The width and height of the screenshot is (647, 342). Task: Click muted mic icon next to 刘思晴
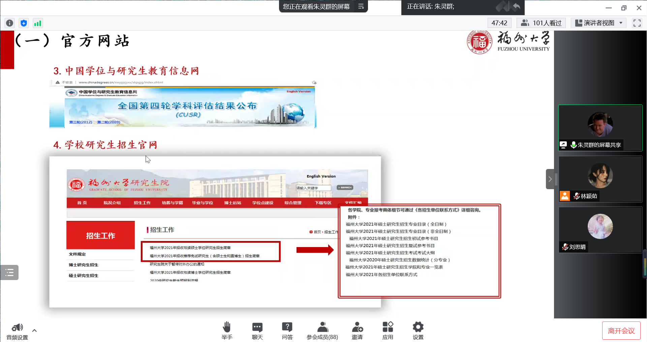pyautogui.click(x=565, y=247)
